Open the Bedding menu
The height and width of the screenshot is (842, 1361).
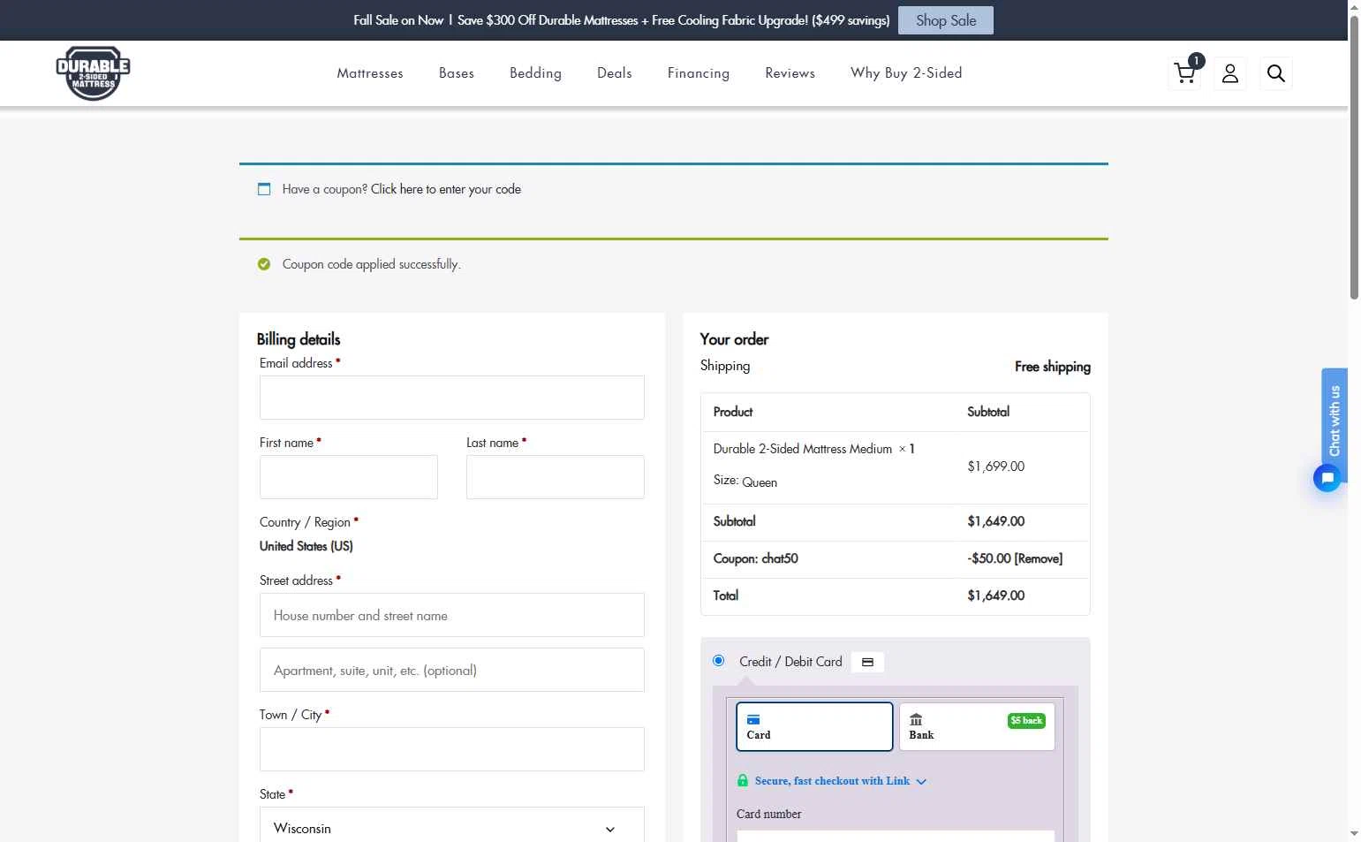(535, 73)
